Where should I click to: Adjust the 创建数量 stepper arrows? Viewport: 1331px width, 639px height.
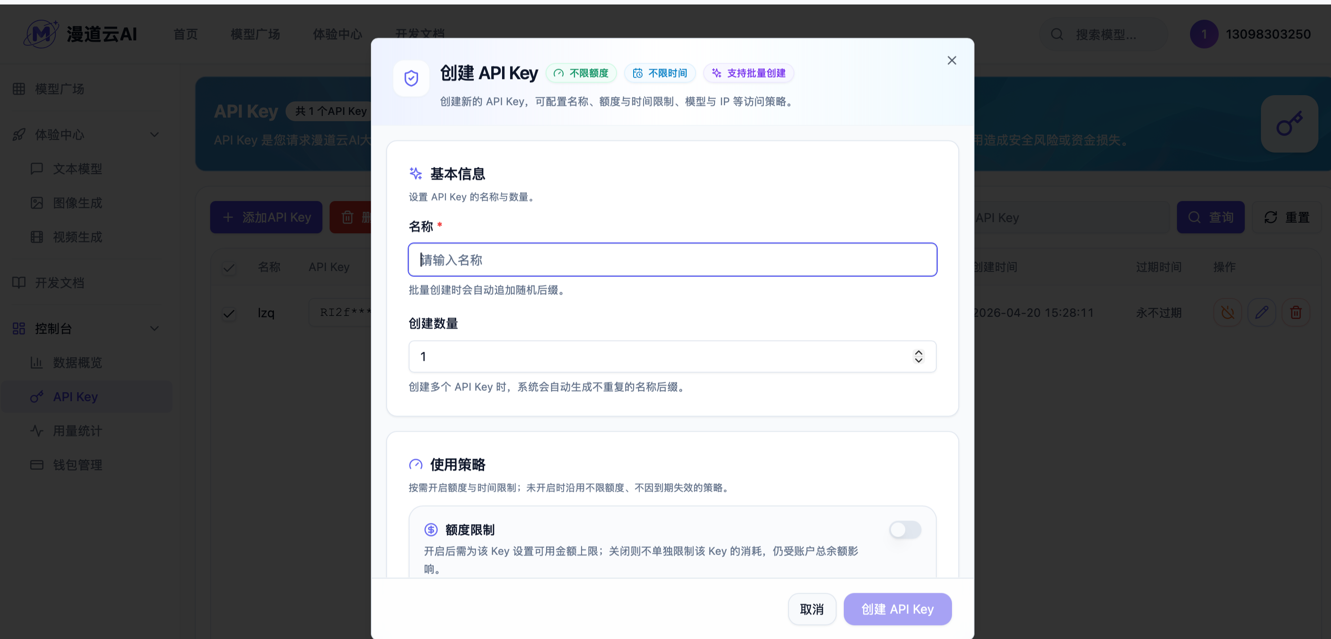tap(918, 357)
